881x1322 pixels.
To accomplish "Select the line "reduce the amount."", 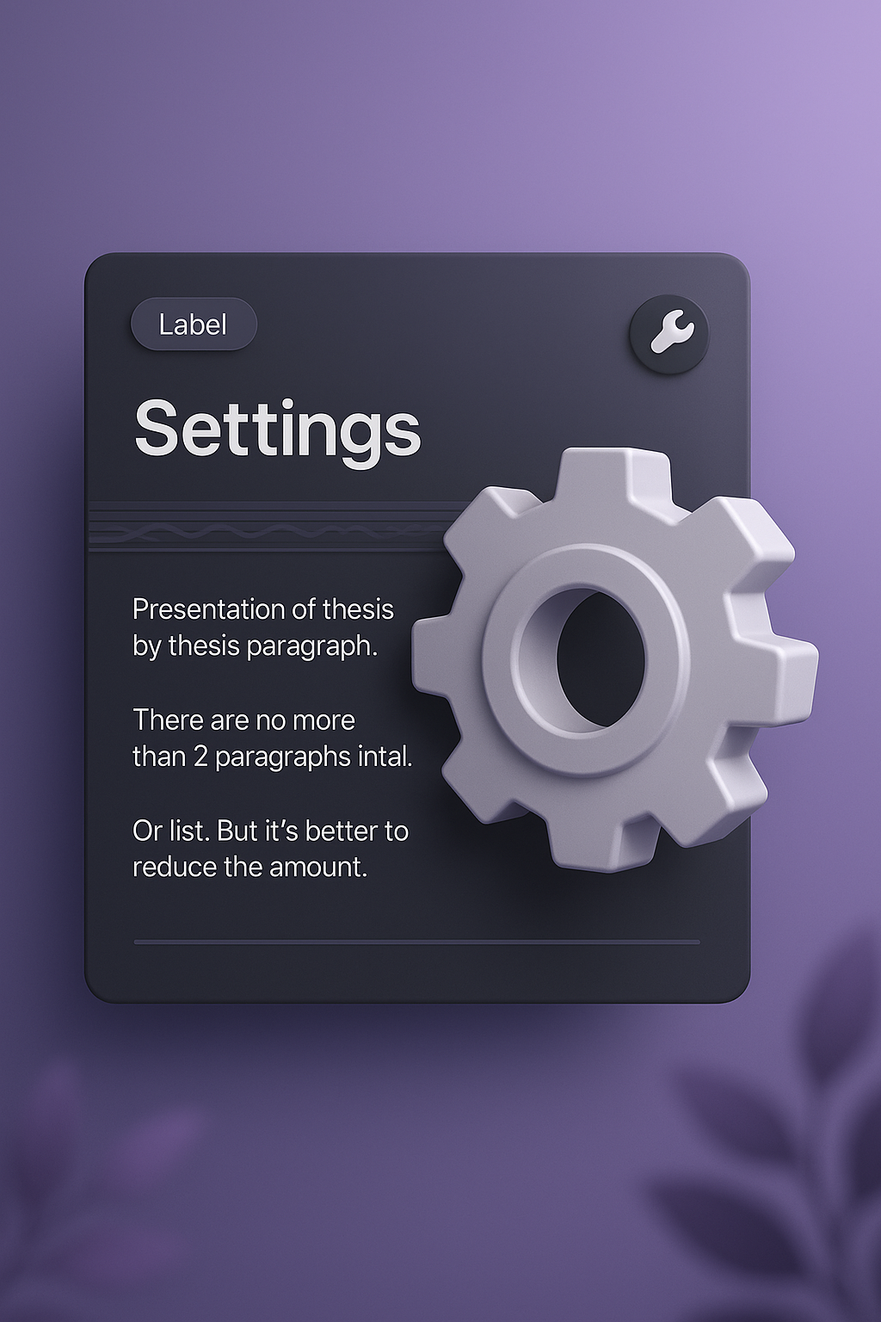I will (250, 867).
